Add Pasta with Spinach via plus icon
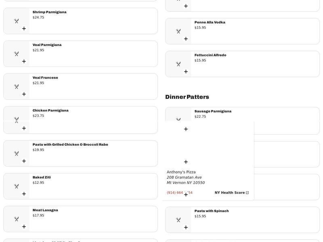This screenshot has width=323, height=242. [x=186, y=227]
